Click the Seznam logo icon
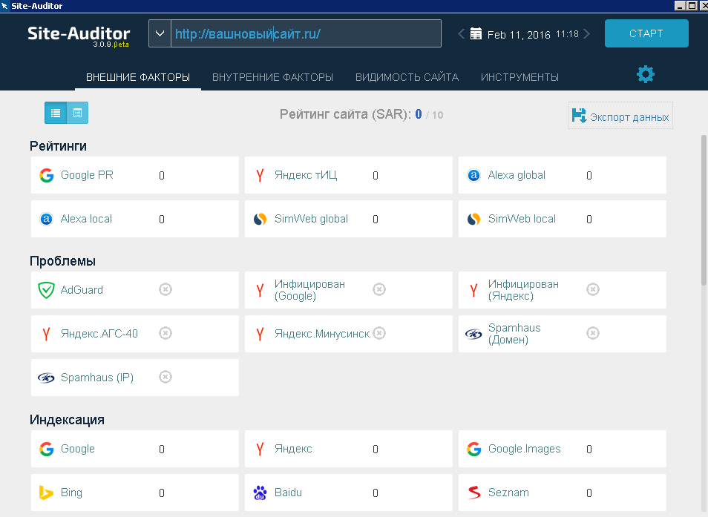708x517 pixels. point(473,493)
